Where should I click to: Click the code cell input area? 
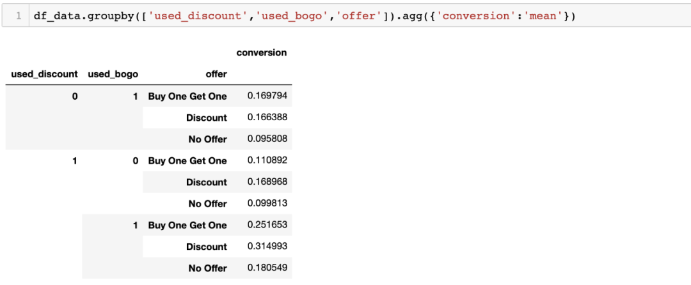[x=360, y=16]
